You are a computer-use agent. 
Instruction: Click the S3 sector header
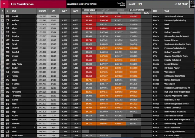[119, 13]
